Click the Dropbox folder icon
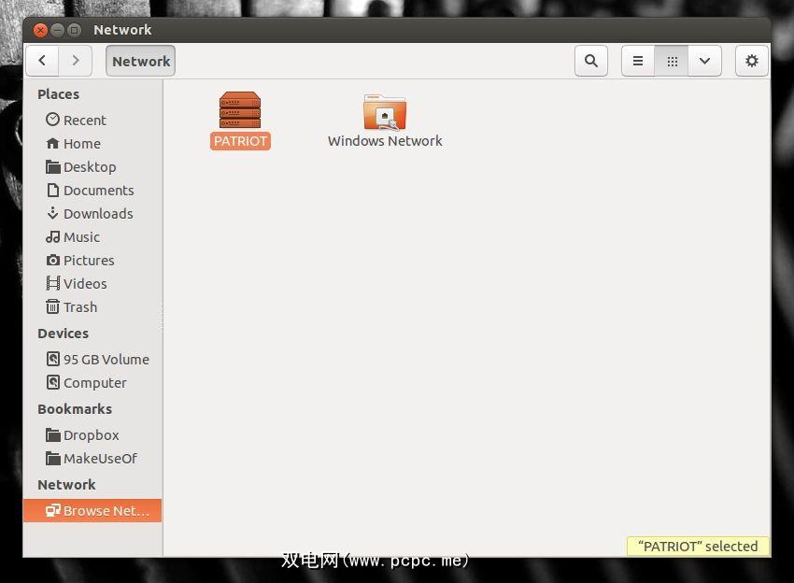Viewport: 794px width, 583px height. (52, 434)
